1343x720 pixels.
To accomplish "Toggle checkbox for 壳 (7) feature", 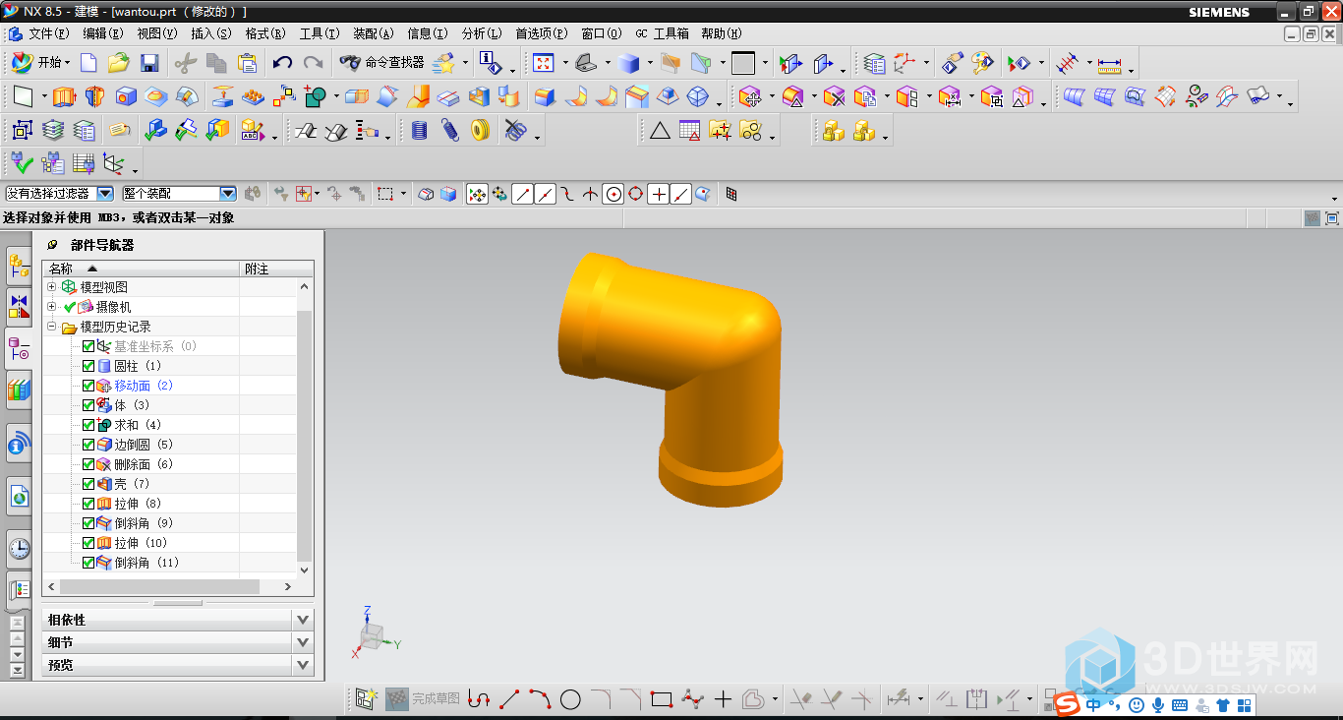I will [88, 484].
